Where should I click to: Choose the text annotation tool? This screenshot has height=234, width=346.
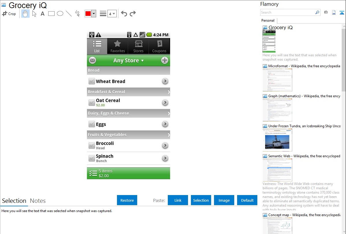pos(42,14)
